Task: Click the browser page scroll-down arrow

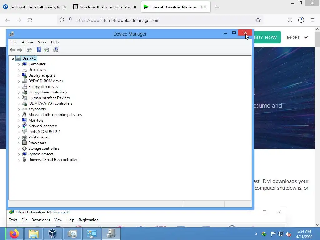Action: click(317, 225)
